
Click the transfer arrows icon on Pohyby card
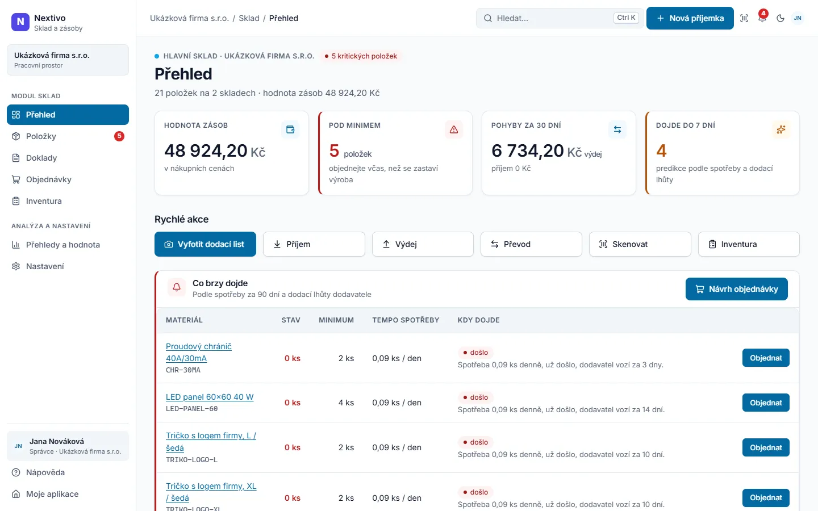617,129
